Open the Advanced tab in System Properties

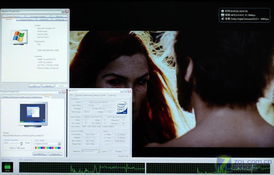click(x=60, y=20)
